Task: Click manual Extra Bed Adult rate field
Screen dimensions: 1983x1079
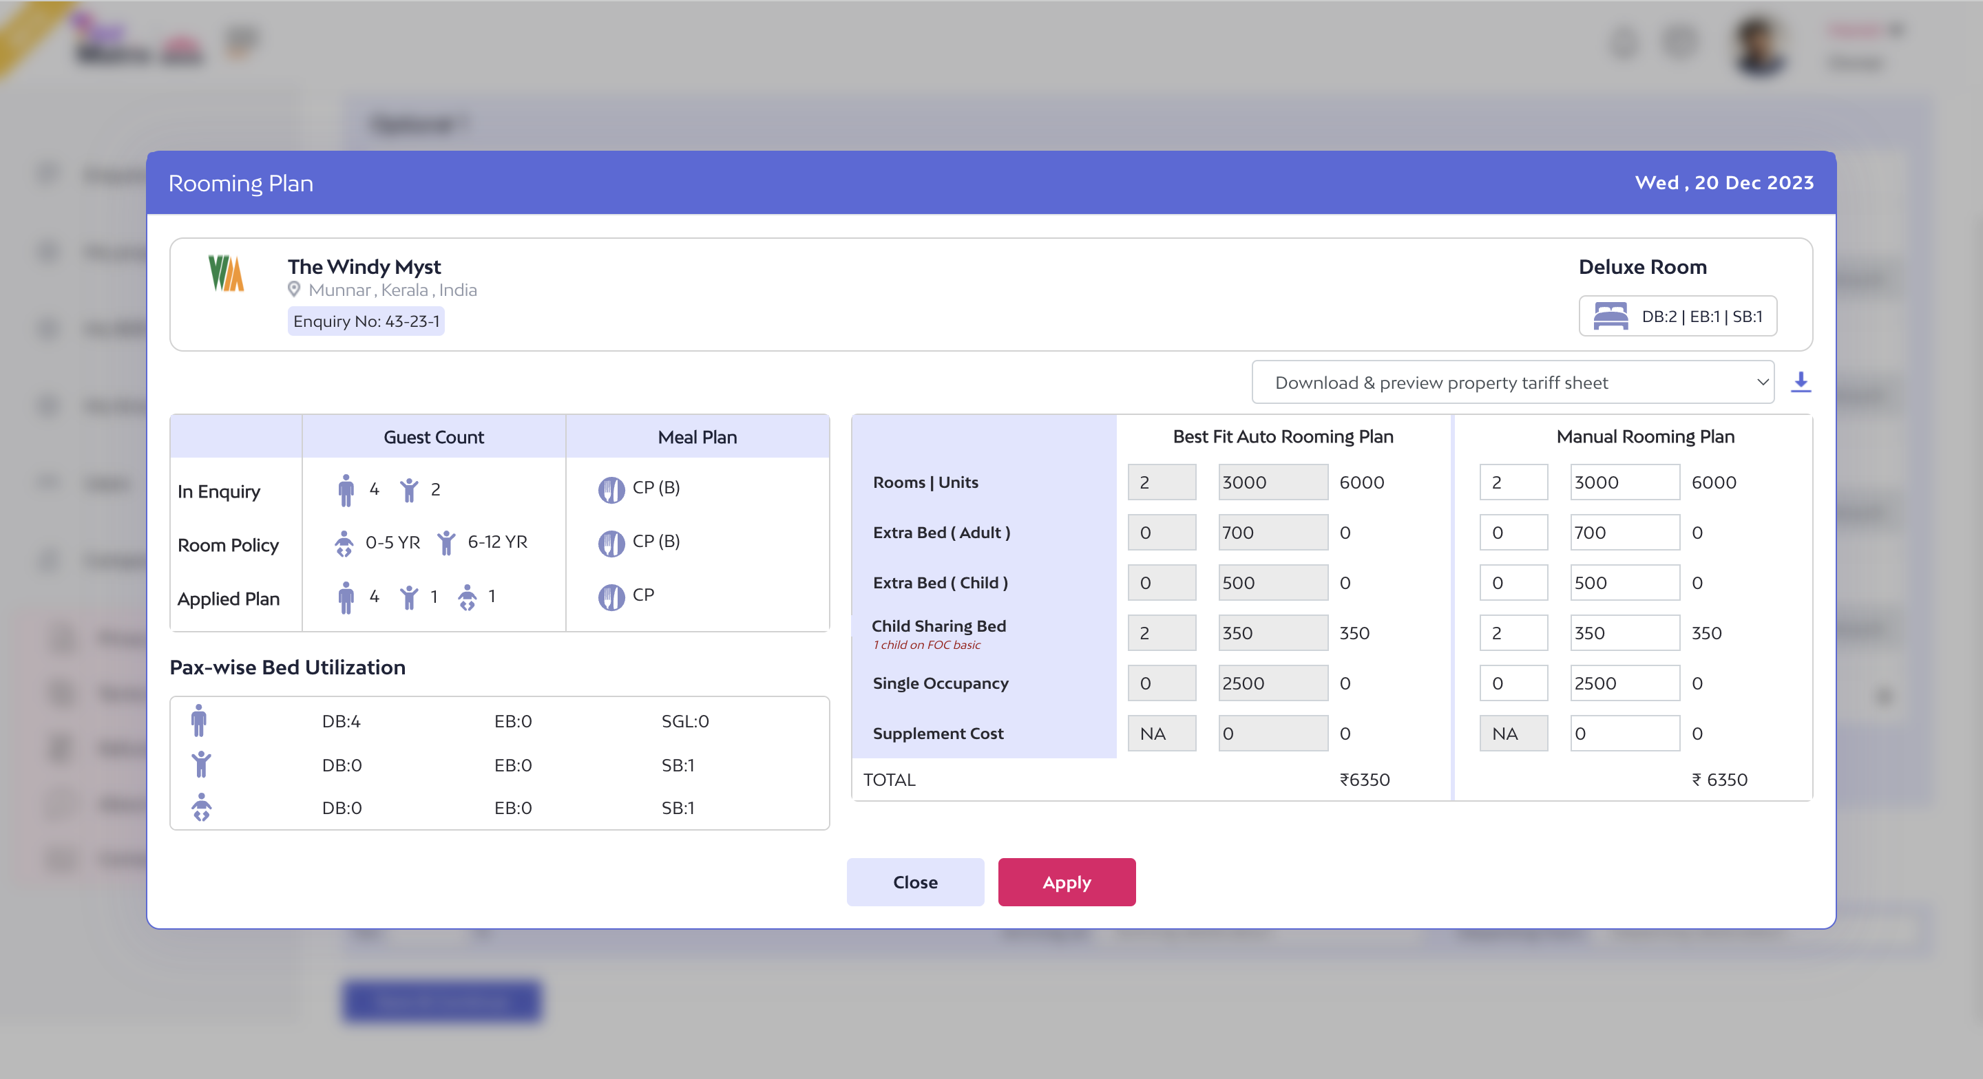Action: point(1624,533)
